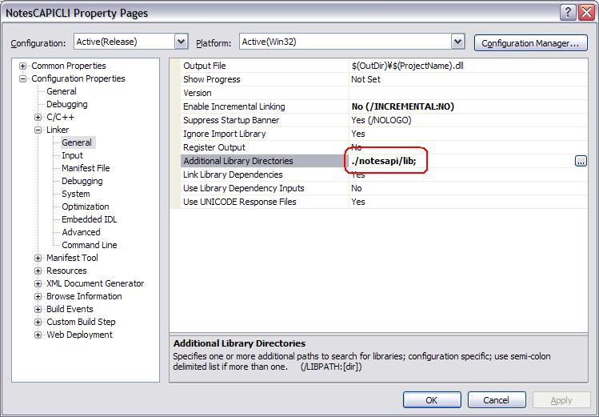Viewport: 599px width, 417px height.
Task: Select System under Linker
Action: coord(76,194)
